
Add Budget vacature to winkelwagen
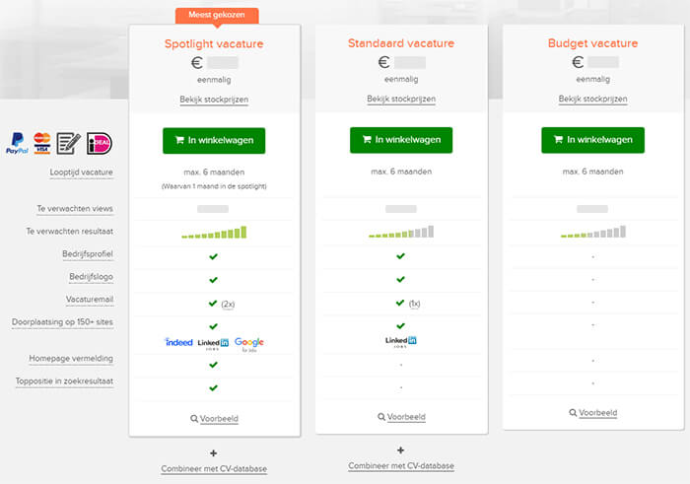[592, 140]
